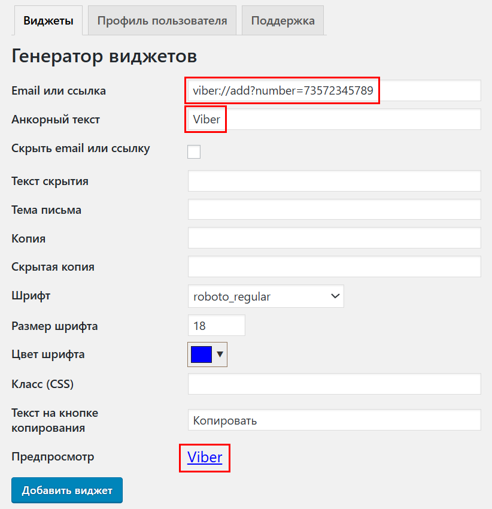Enable the Скрыть email или ссылку checkbox
This screenshot has width=492, height=509.
193,152
